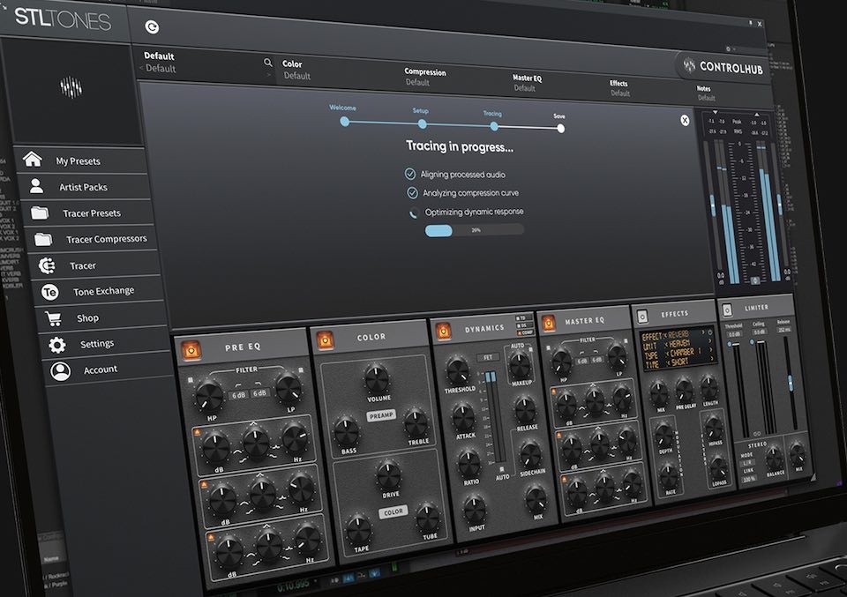Click the PREAMP button in Color
The image size is (847, 597).
381,415
